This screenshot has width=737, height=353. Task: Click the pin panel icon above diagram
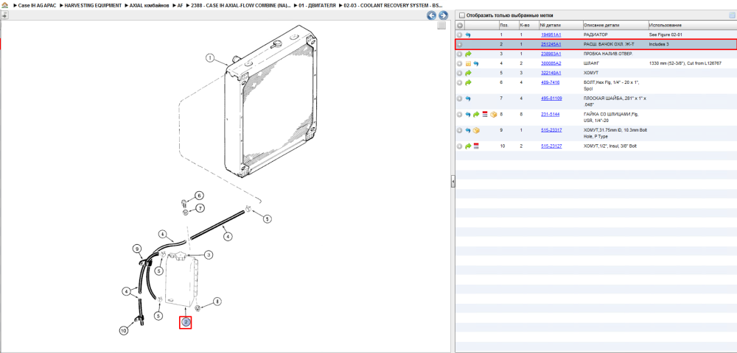click(x=4, y=15)
